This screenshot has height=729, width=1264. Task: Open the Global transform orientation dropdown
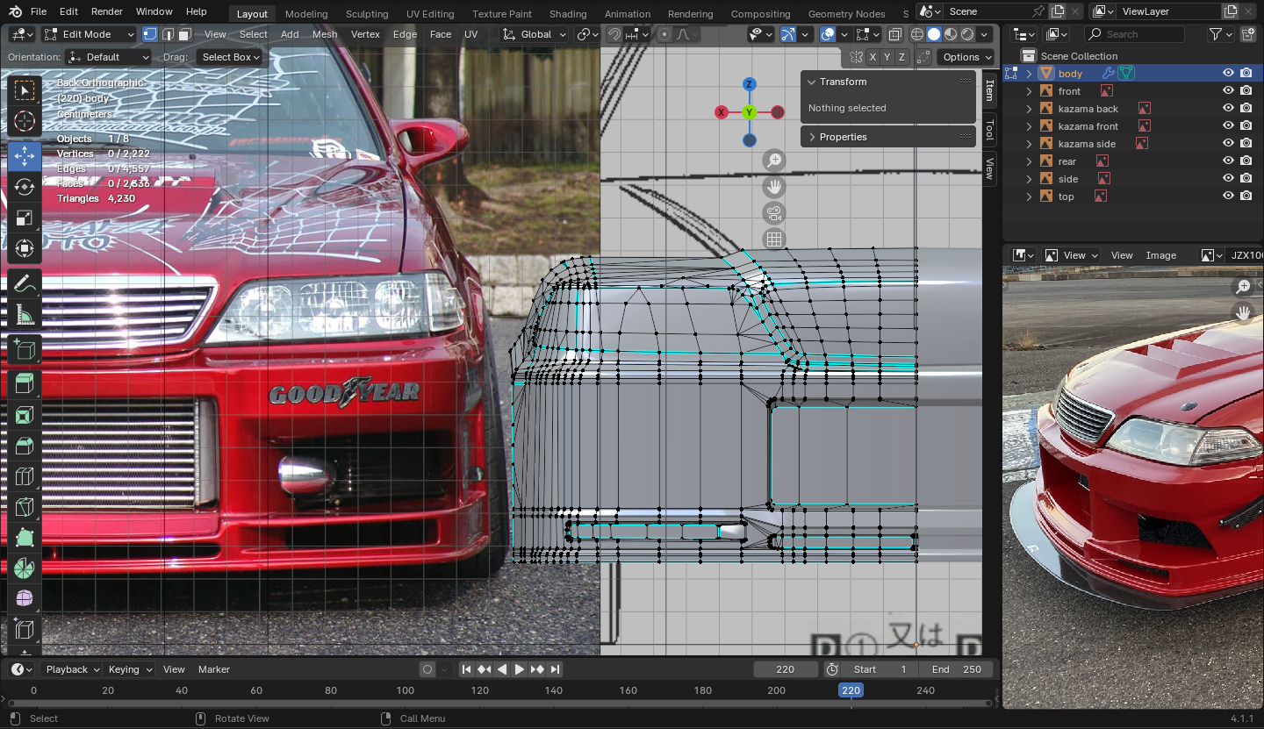534,34
